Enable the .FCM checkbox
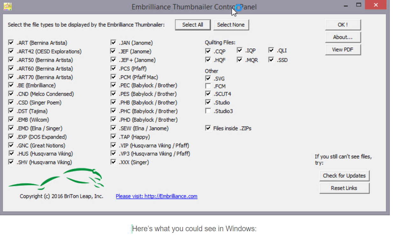Screen dimensions: 400x235 (x=208, y=86)
